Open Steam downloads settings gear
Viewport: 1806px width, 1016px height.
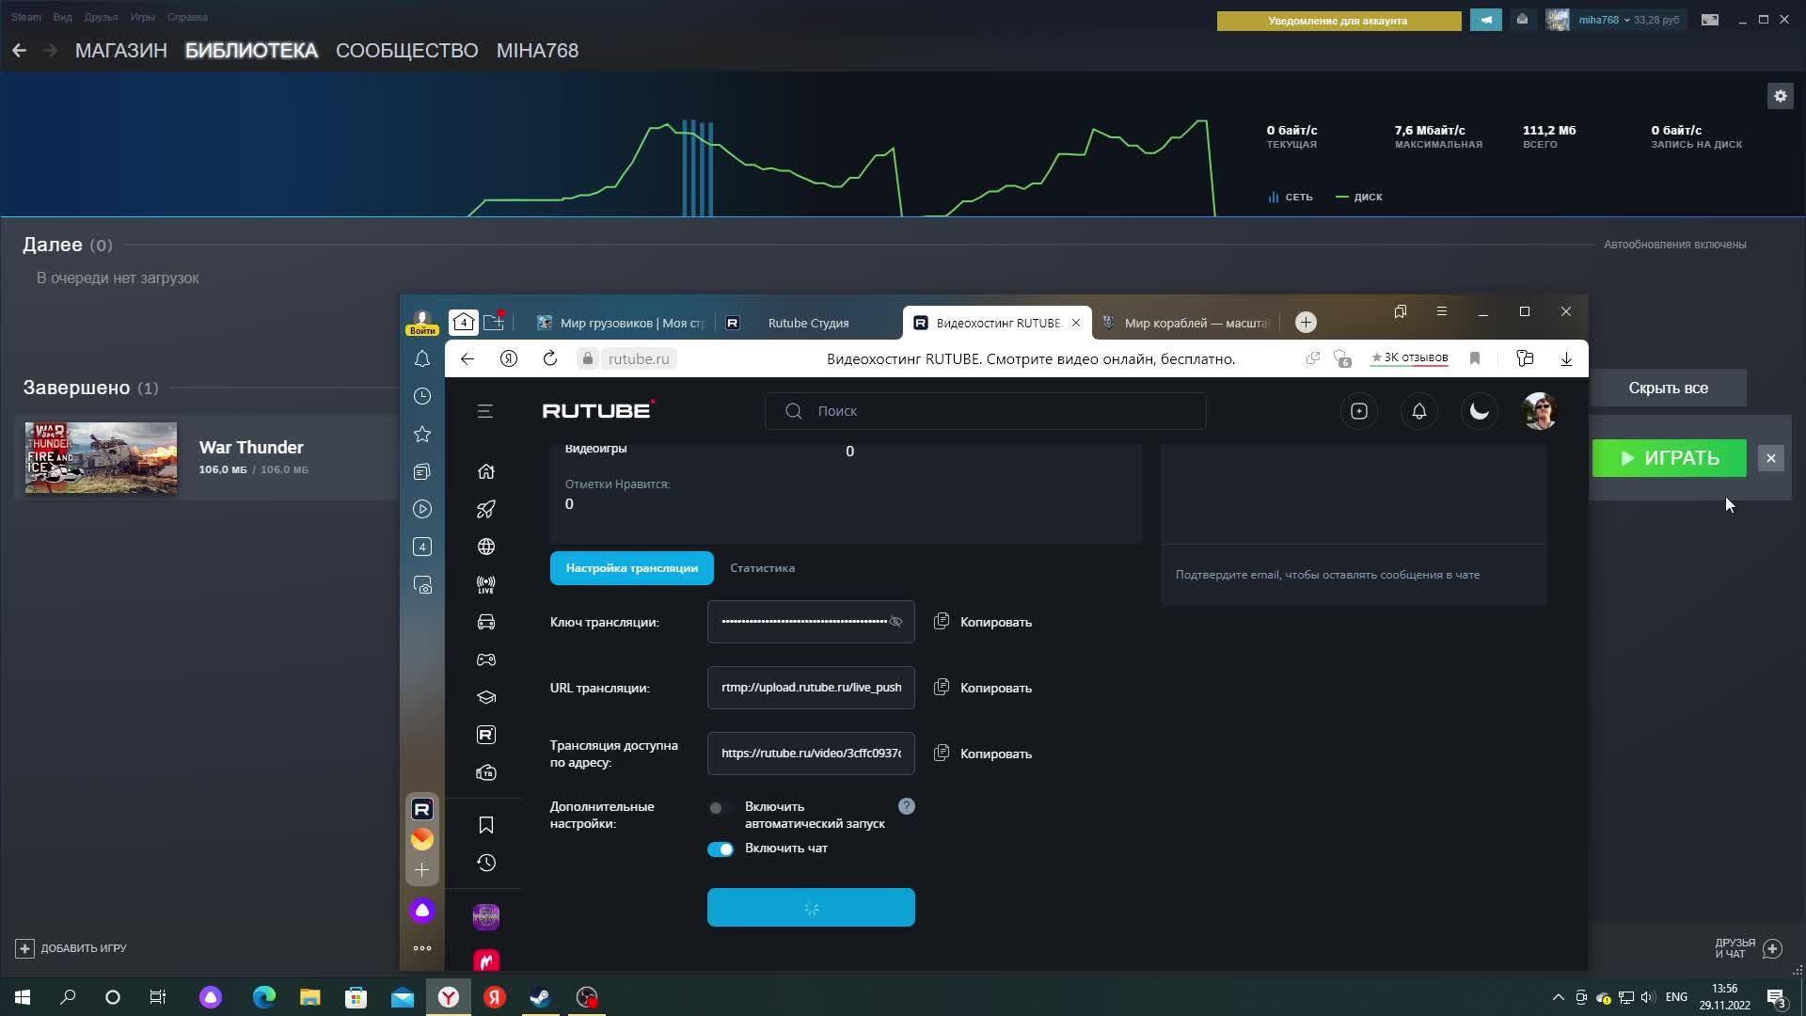coord(1780,96)
